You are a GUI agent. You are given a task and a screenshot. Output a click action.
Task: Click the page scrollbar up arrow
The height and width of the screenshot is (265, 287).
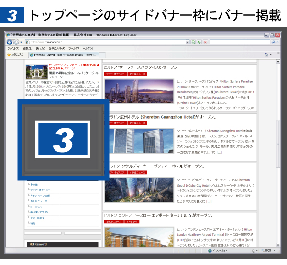(x=278, y=62)
